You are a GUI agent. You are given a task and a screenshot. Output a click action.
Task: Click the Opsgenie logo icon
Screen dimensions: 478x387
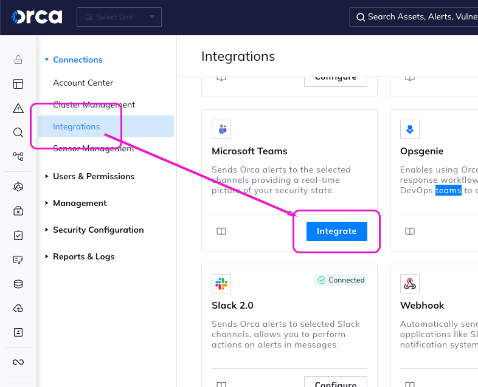coord(410,129)
